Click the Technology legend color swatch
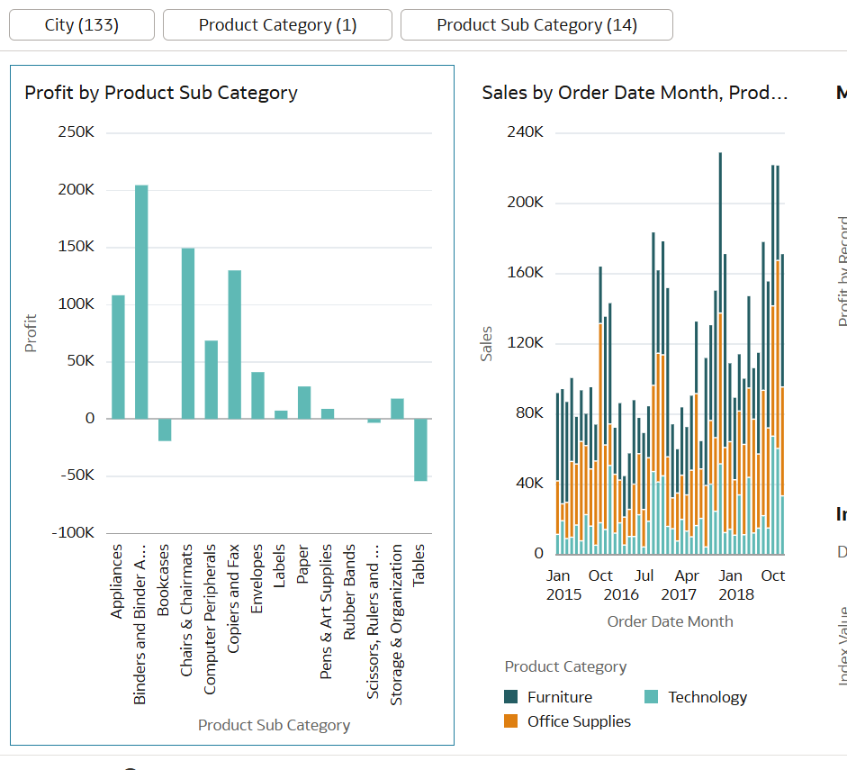This screenshot has height=770, width=847. coord(651,696)
